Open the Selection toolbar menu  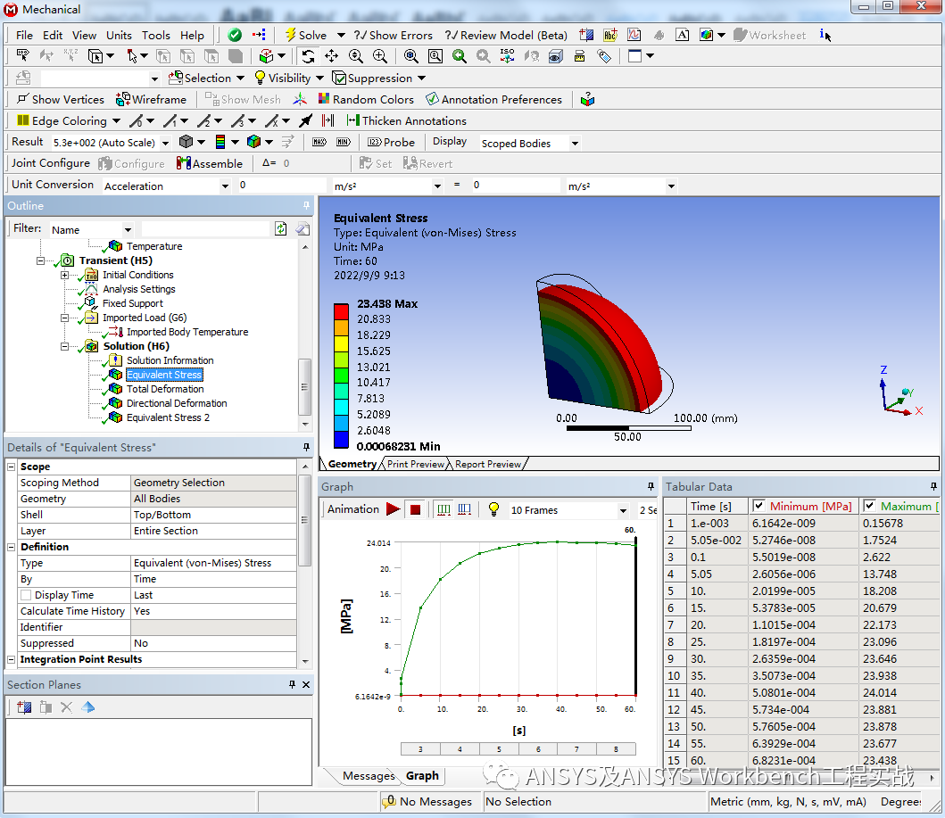[207, 78]
